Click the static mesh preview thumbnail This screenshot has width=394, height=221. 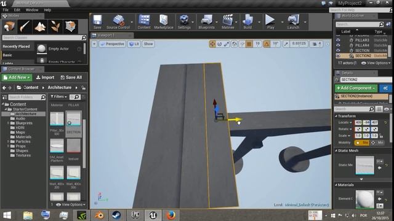364,165
